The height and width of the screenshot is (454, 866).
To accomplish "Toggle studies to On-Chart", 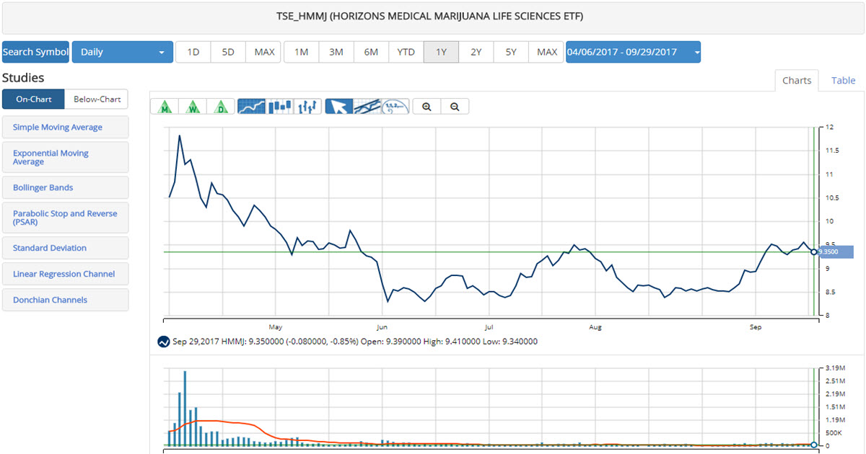I will [33, 99].
